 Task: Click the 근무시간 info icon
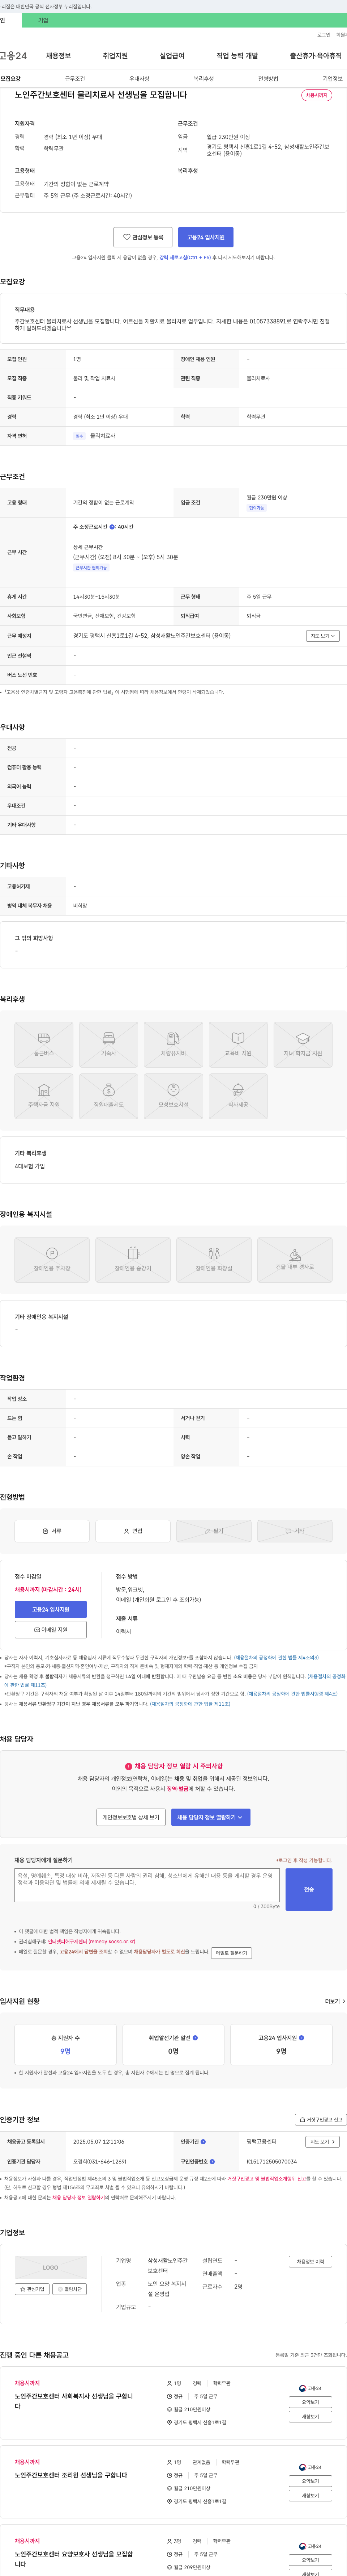point(112,527)
